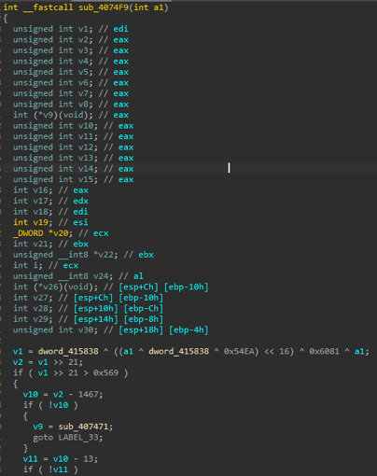Click v11 in the v10 - 13 assignment

(x=30, y=458)
